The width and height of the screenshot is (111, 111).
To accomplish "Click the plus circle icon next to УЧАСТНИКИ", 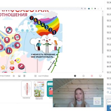I will click(14, 76).
